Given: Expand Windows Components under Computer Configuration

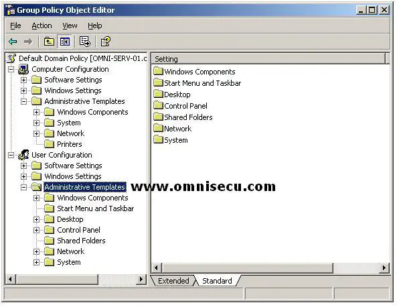Looking at the screenshot, I should click(x=36, y=112).
